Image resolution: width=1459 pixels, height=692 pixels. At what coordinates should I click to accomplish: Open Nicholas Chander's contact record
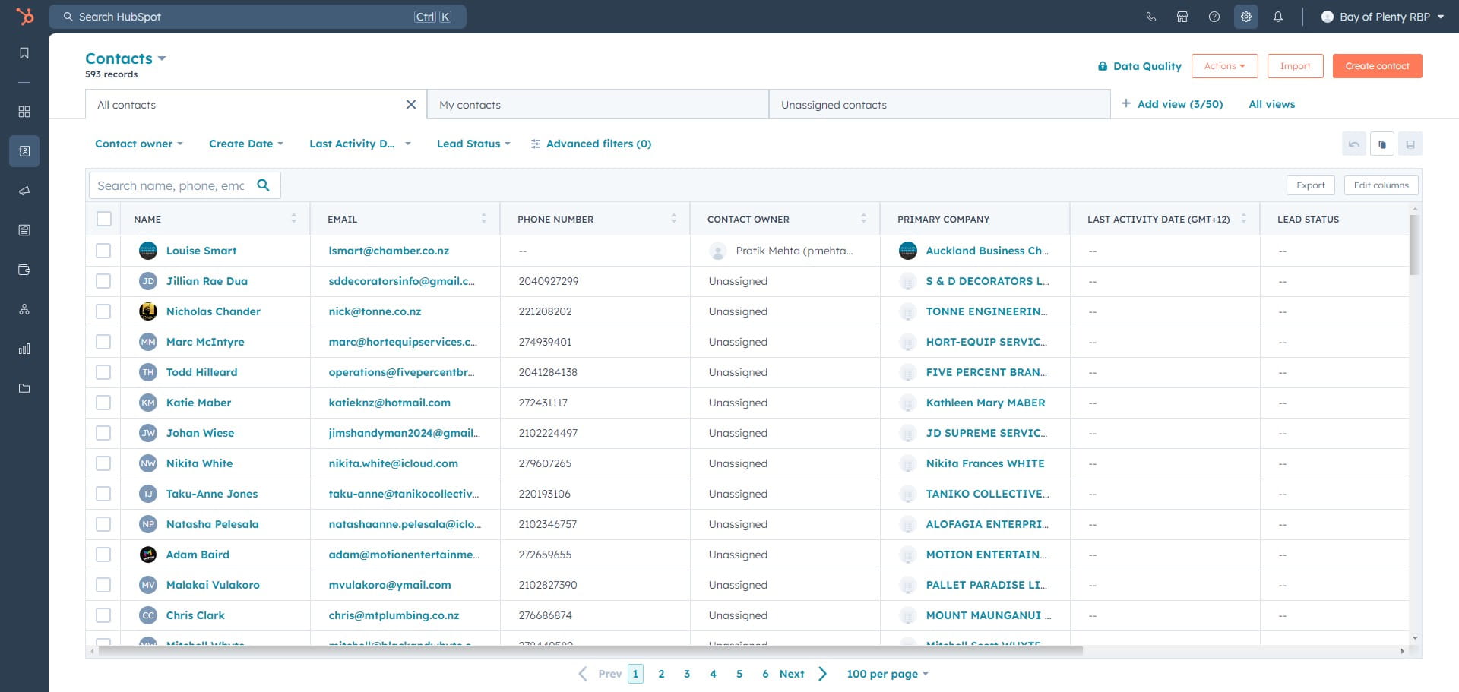pos(213,311)
